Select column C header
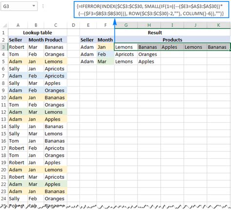 (56, 25)
